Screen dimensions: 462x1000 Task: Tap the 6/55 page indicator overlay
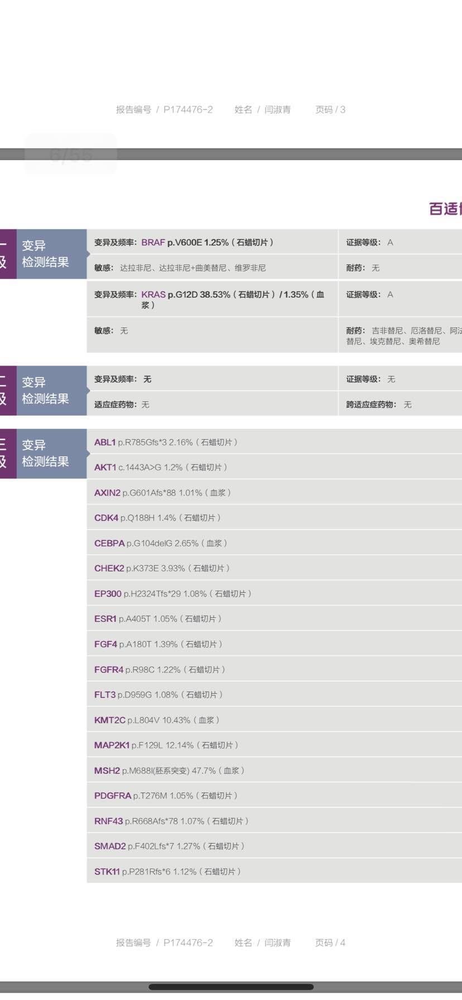pyautogui.click(x=70, y=155)
